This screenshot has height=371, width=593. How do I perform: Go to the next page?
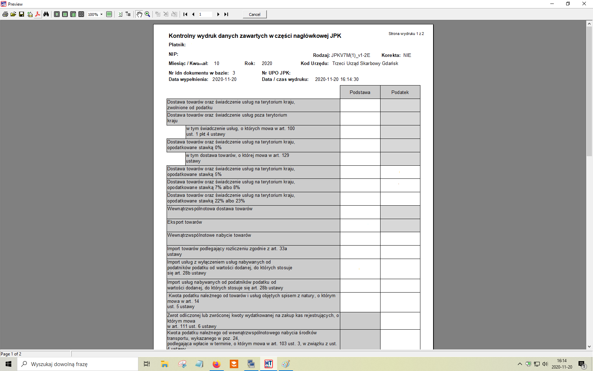[218, 14]
